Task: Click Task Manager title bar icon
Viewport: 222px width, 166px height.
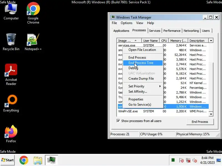Action: pyautogui.click(x=113, y=17)
